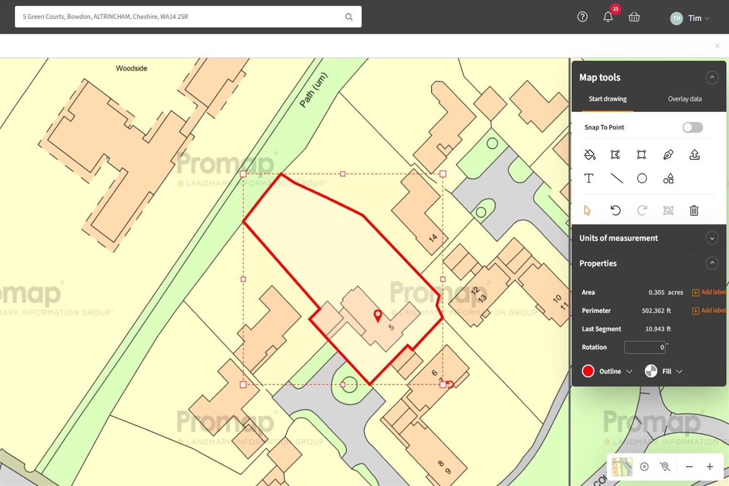Select the paint bucket fill tool

click(590, 155)
